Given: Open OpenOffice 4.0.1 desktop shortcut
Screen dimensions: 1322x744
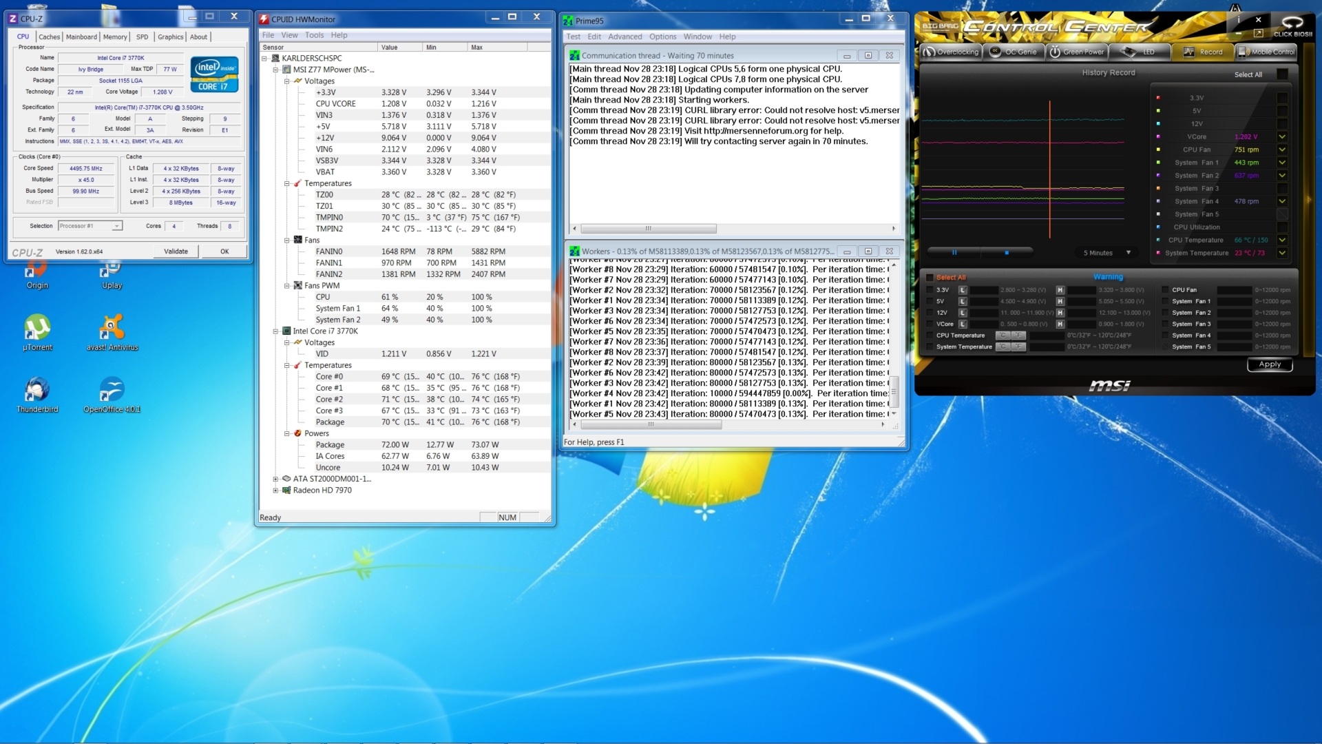Looking at the screenshot, I should (112, 395).
